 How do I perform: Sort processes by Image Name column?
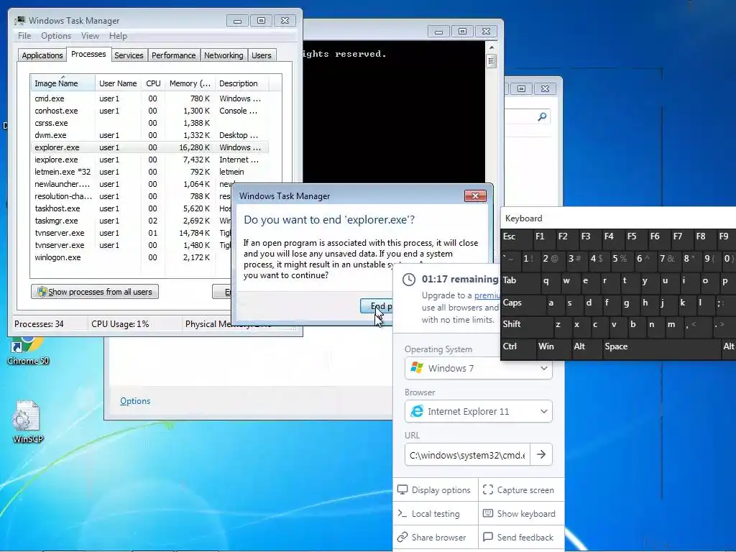click(x=63, y=83)
